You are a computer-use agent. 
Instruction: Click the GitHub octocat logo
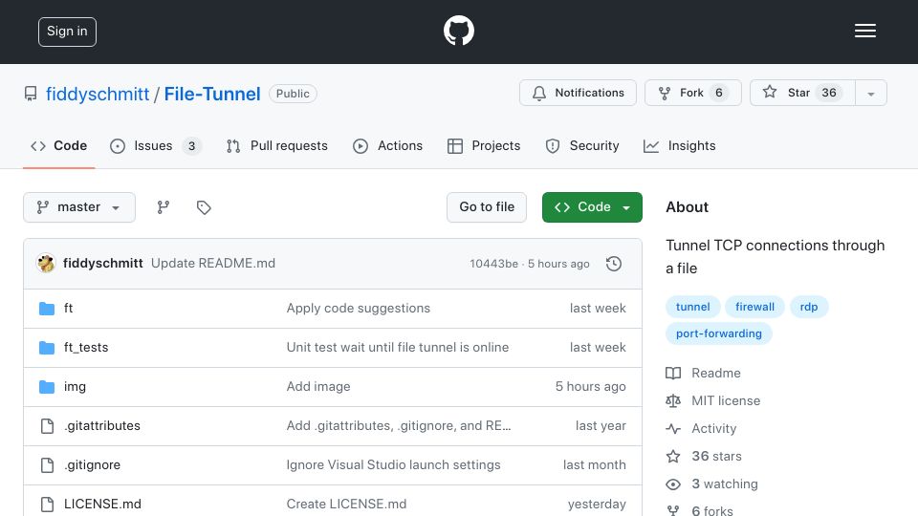pyautogui.click(x=458, y=31)
